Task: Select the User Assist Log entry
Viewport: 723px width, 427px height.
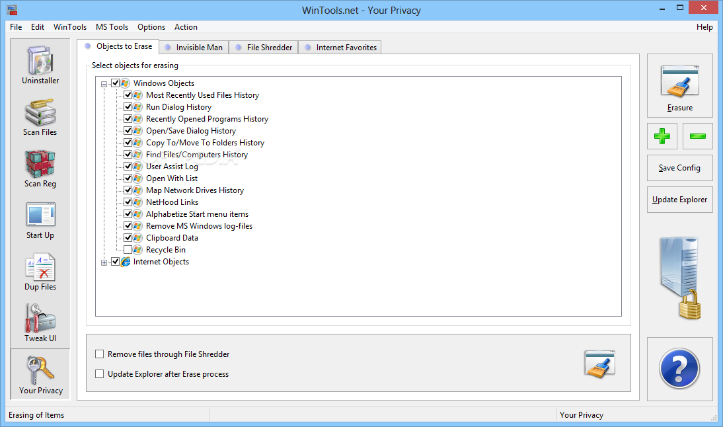Action: pyautogui.click(x=172, y=167)
